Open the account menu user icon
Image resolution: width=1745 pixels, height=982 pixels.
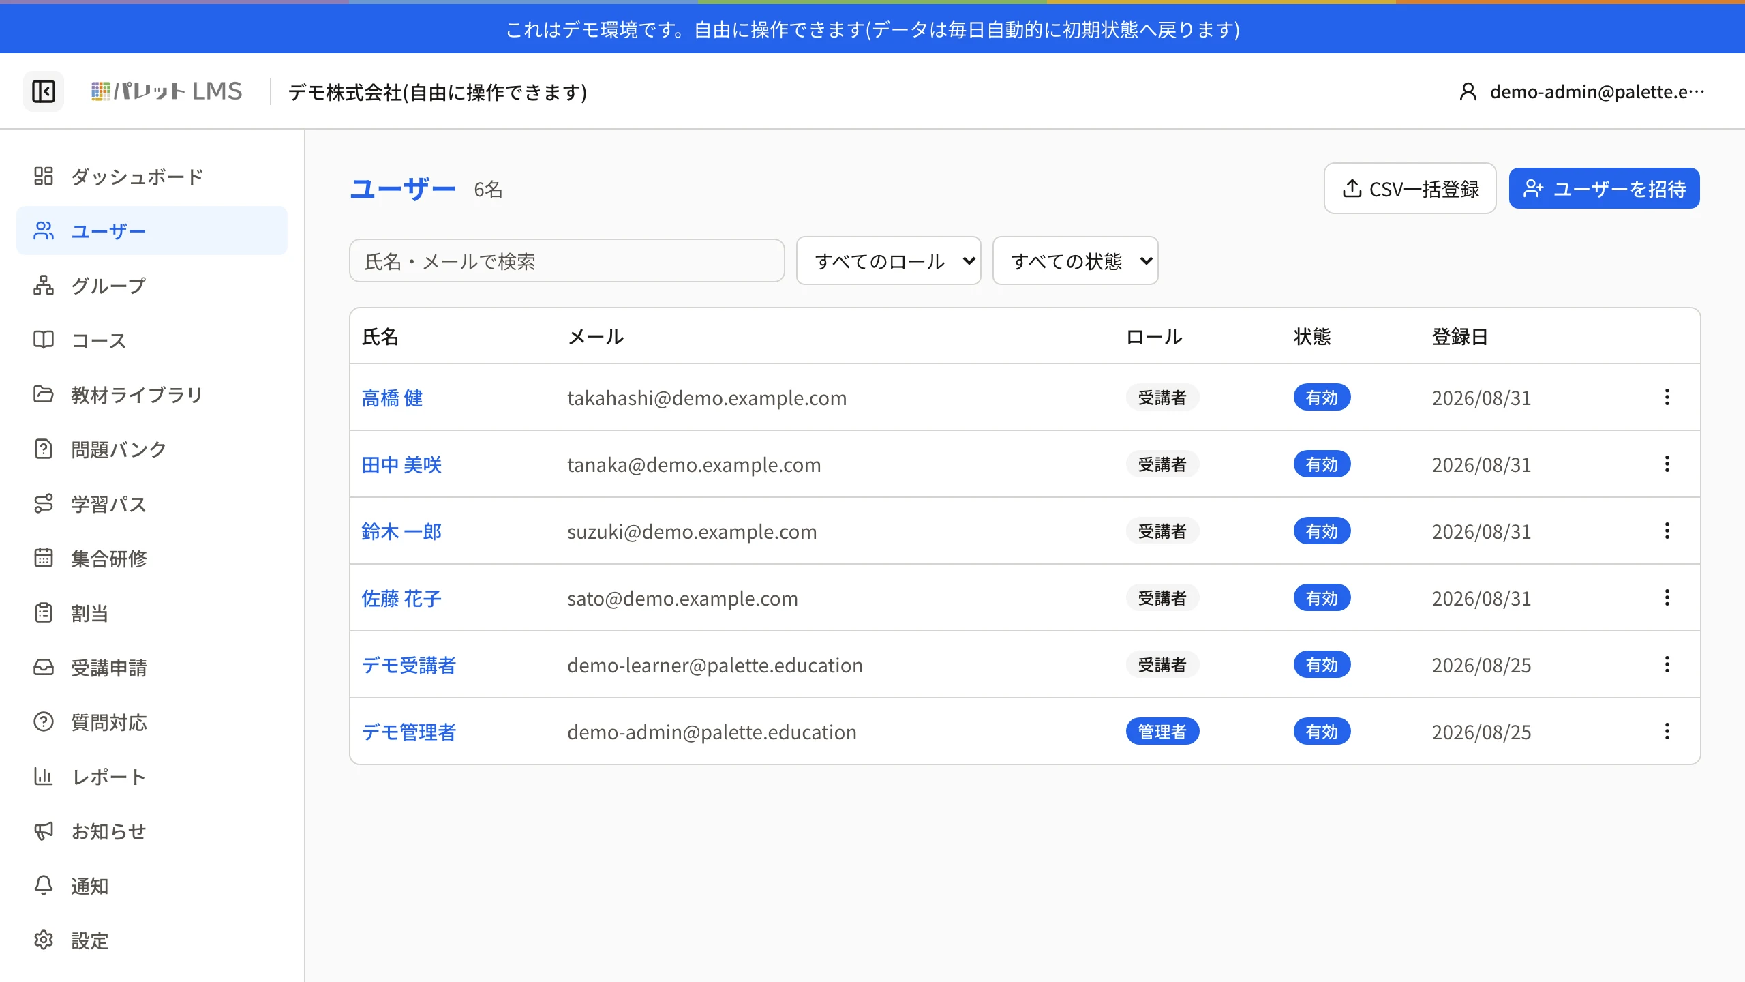point(1468,91)
